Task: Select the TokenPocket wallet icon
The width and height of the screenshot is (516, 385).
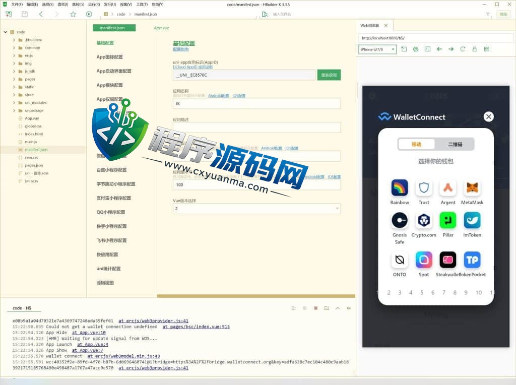Action: [472, 260]
